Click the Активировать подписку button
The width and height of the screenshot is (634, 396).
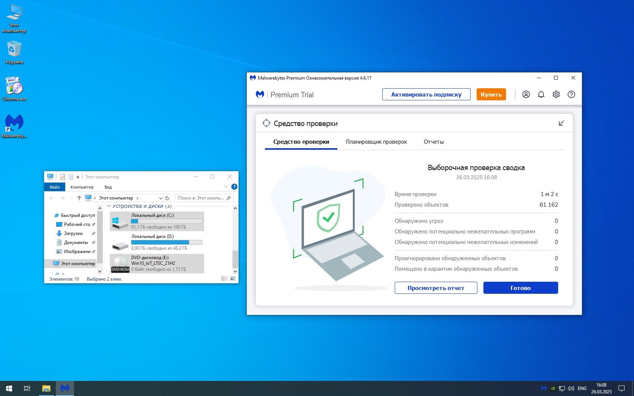pyautogui.click(x=426, y=94)
